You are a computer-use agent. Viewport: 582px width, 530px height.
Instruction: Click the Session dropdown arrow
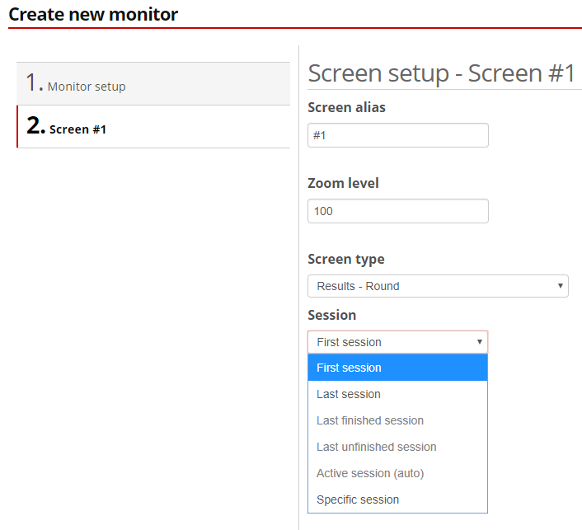coord(479,342)
